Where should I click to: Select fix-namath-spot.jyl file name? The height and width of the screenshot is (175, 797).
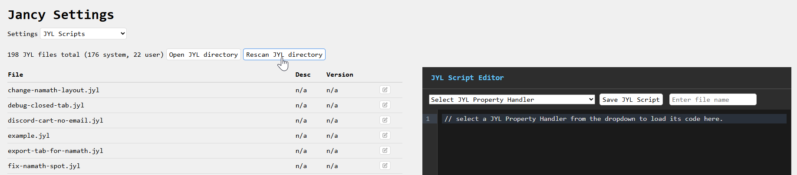coord(44,166)
